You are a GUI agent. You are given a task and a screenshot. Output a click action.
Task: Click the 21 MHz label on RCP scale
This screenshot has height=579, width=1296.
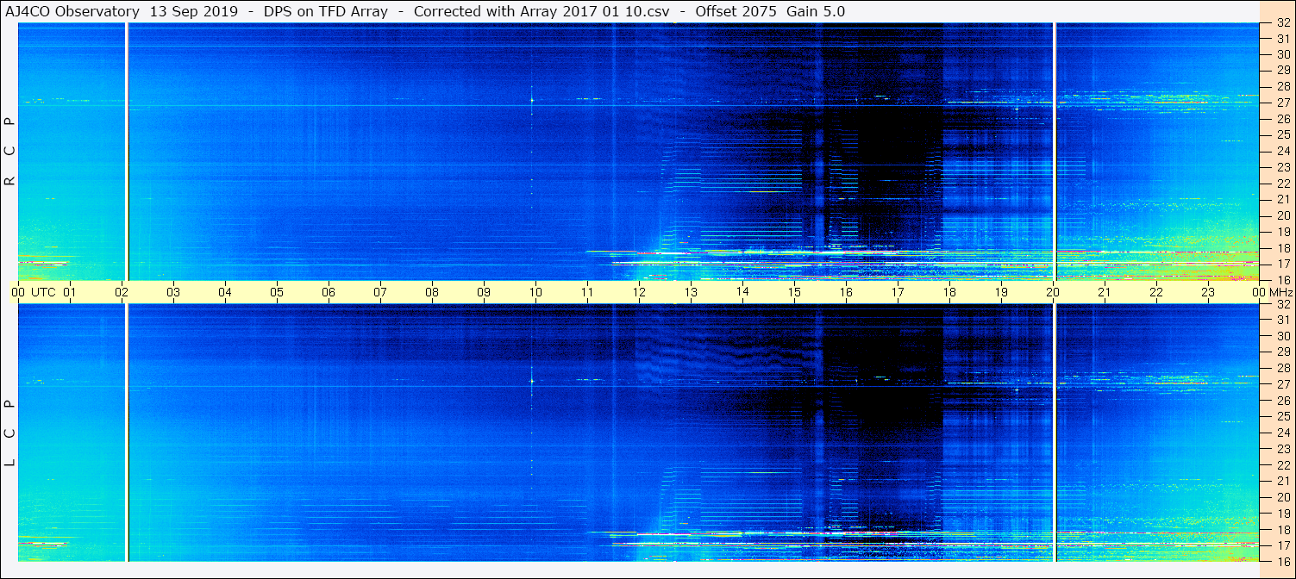(1282, 199)
